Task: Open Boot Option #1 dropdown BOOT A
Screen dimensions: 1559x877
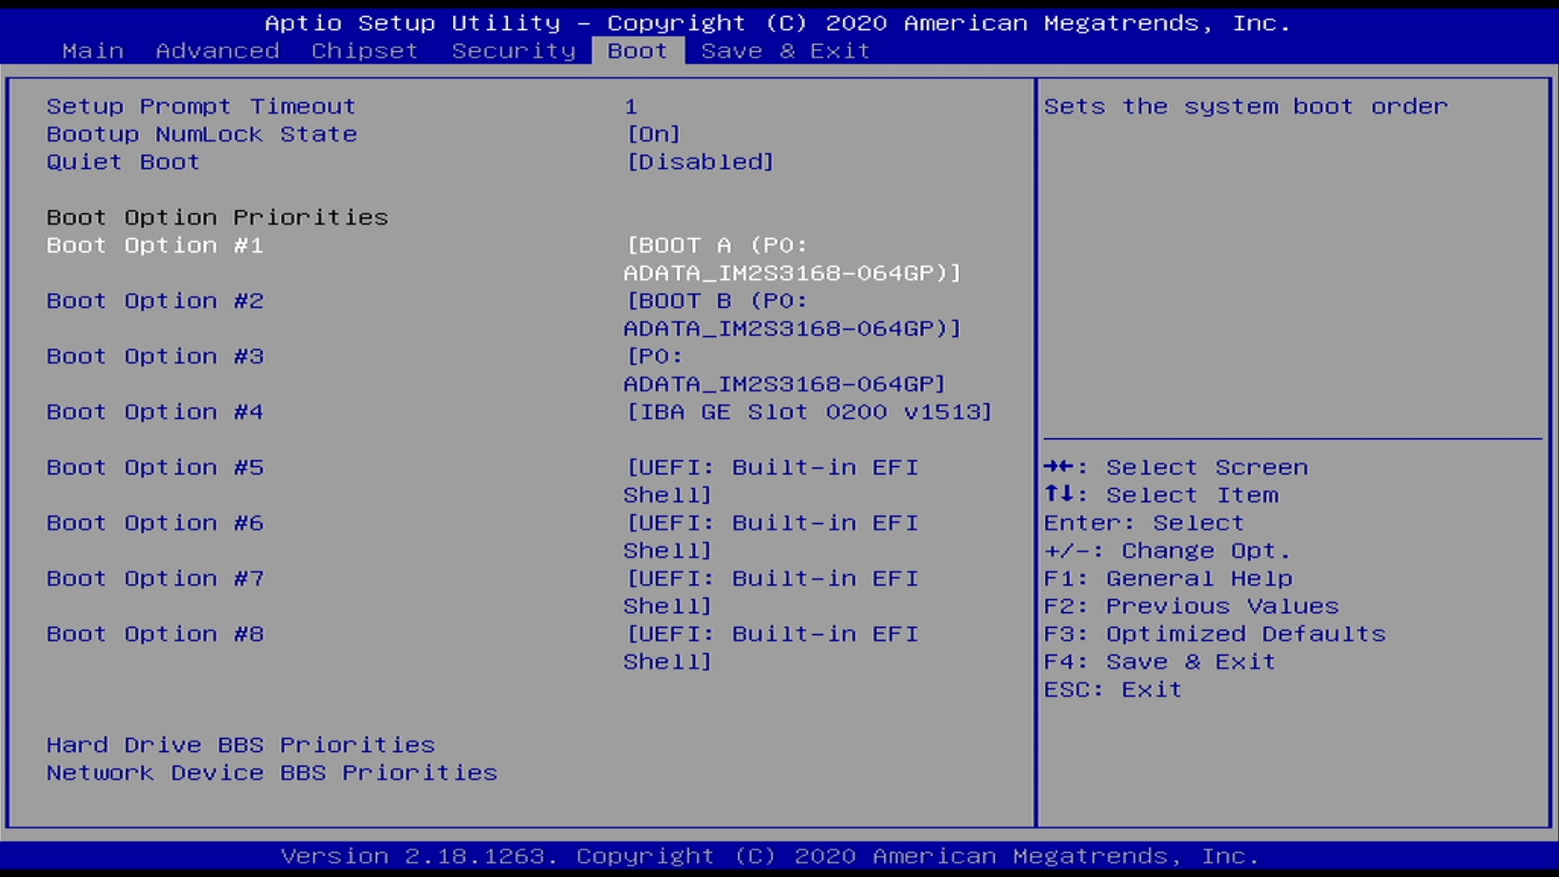Action: tap(792, 259)
